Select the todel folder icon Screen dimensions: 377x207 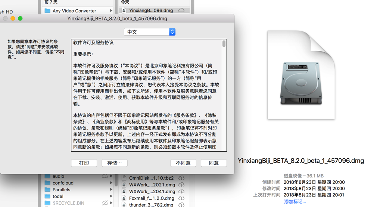click(x=47, y=196)
